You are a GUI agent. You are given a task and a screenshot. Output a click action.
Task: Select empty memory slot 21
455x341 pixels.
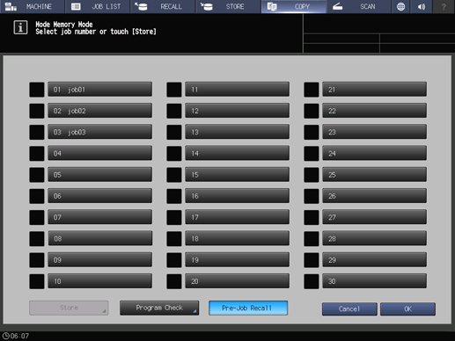pos(374,90)
